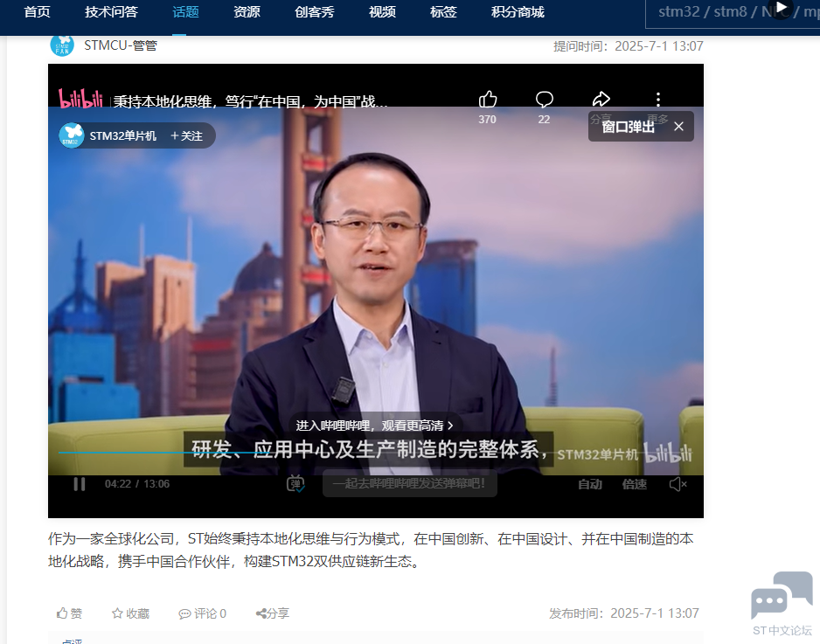
Task: Click the 370 likes count
Action: coord(488,119)
